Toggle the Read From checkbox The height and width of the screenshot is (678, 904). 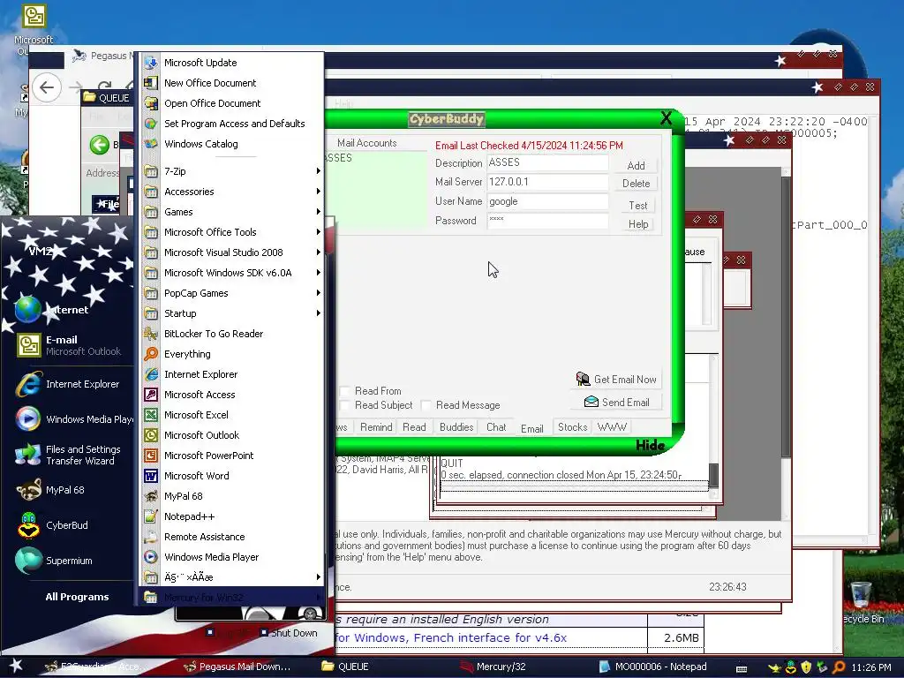(345, 391)
